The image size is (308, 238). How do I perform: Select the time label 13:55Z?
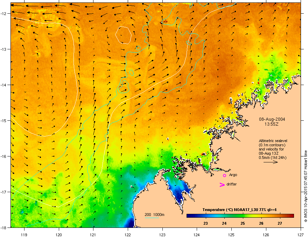click(271, 124)
